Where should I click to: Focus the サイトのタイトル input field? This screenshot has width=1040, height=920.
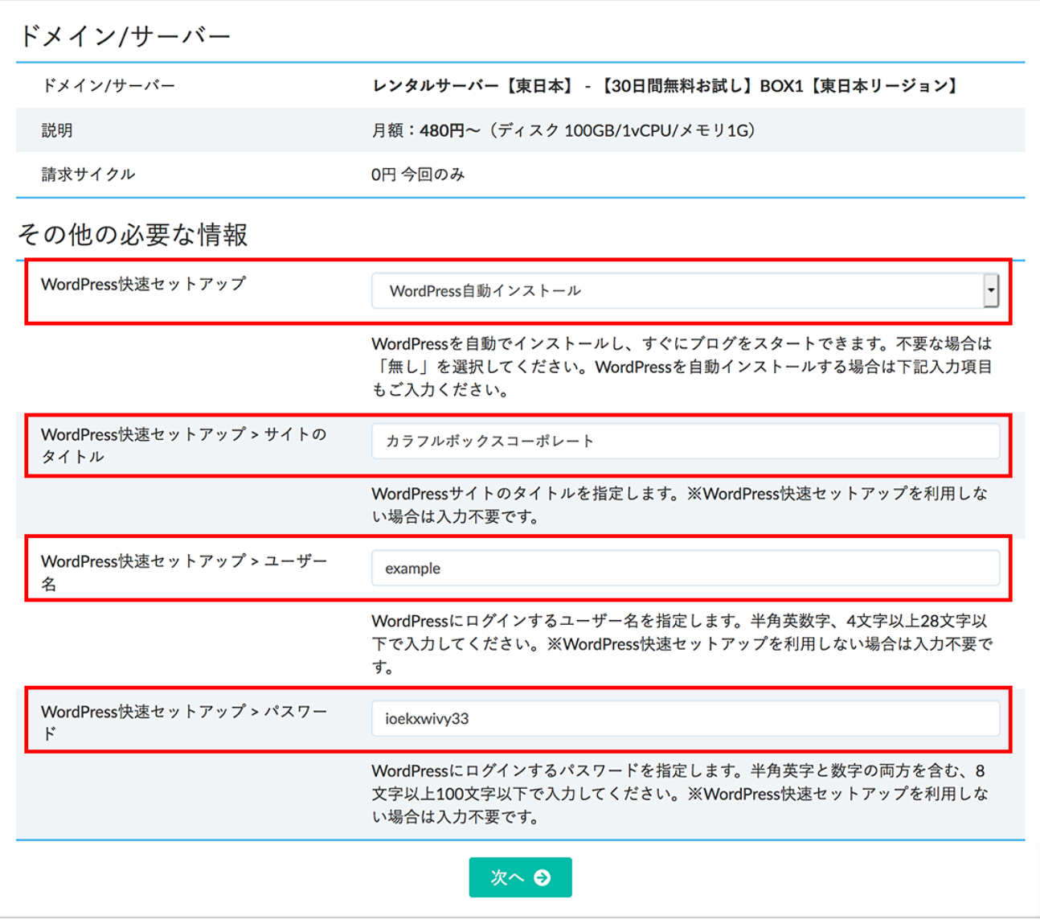point(685,442)
